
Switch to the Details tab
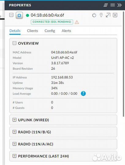(x=15, y=31)
